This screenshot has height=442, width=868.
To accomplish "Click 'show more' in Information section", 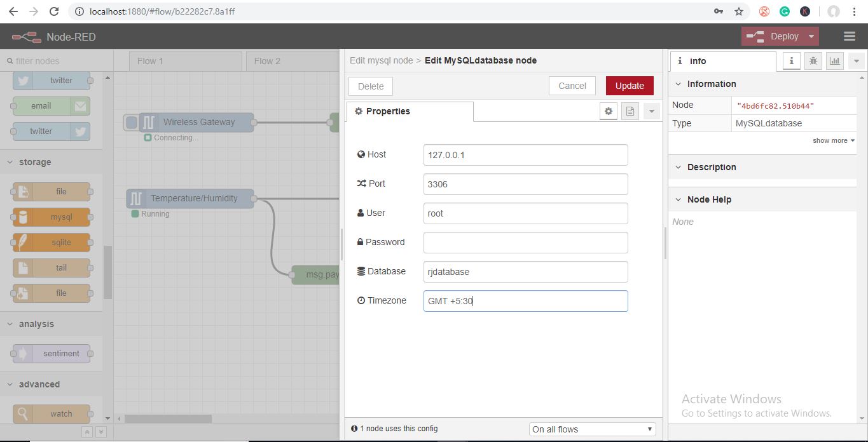I will (833, 140).
